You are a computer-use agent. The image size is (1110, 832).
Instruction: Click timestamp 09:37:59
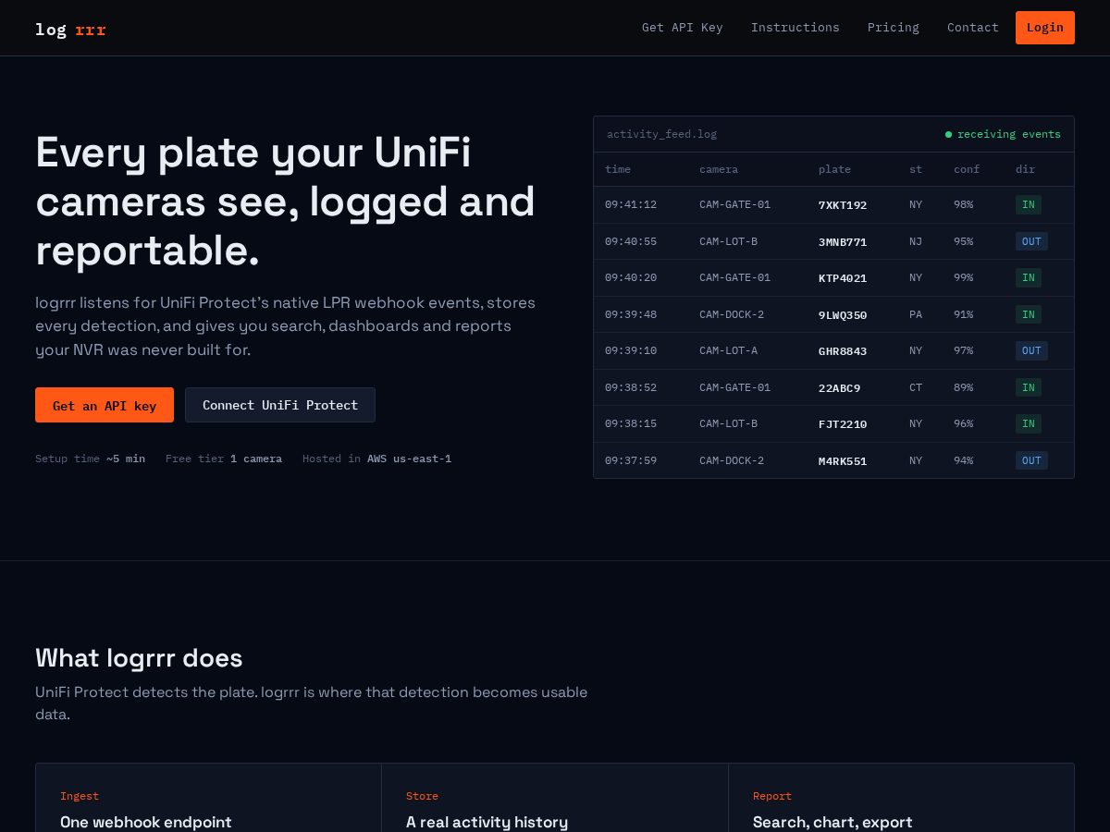[x=631, y=460]
